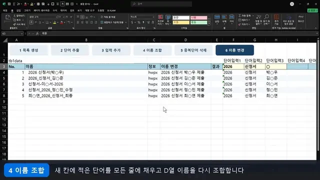The height and width of the screenshot is (180, 320).
Task: Toggle Wrap Text (자동 줄 바꿈)
Action: click(x=108, y=17)
